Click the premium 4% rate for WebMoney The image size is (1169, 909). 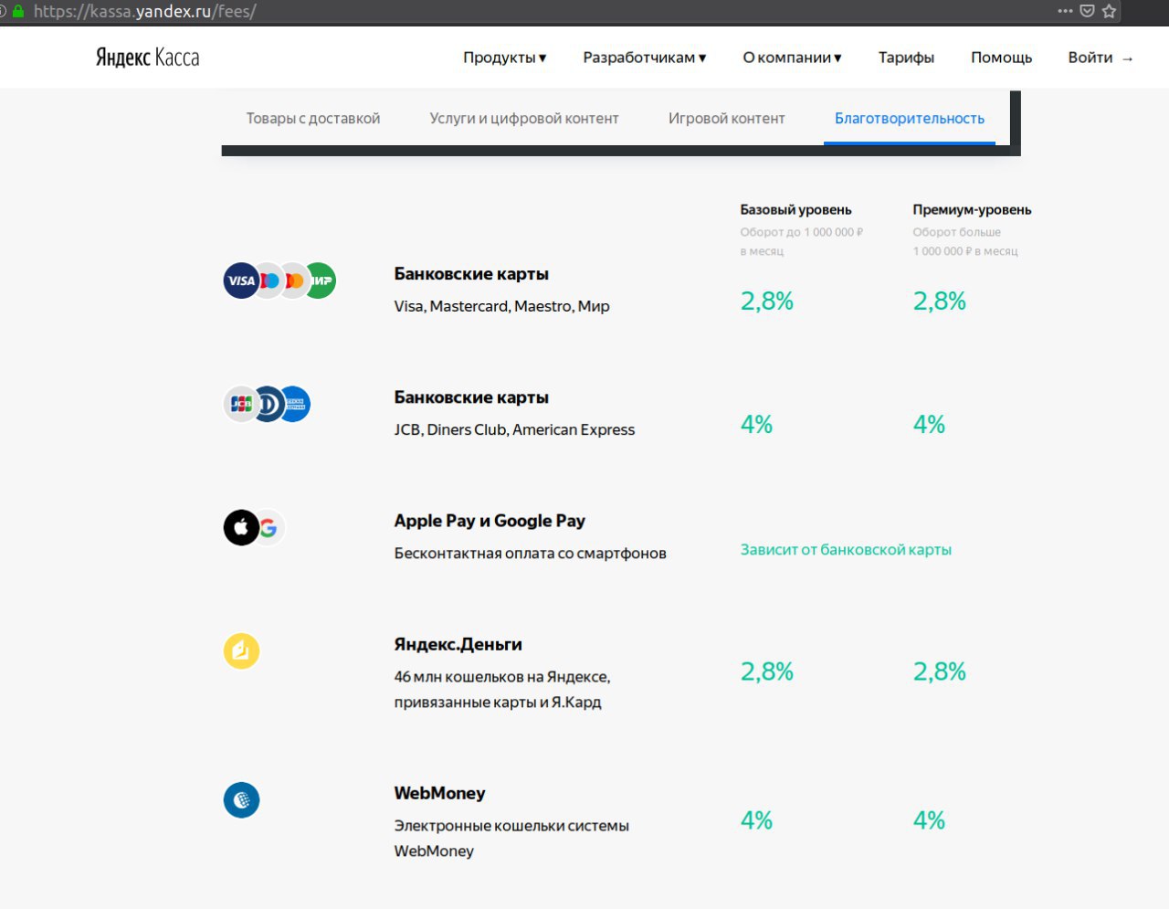929,820
